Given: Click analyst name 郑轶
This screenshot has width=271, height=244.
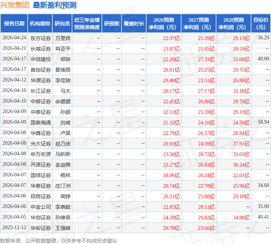Looking at the screenshot, I should (65, 59).
